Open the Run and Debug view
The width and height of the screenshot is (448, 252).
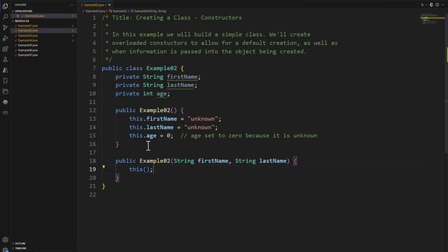pos(5,38)
